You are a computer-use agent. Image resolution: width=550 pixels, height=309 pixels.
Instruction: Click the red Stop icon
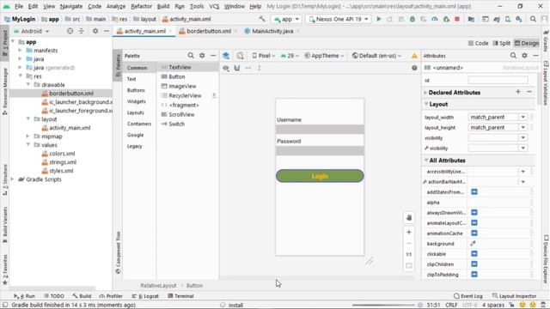pyautogui.click(x=457, y=19)
